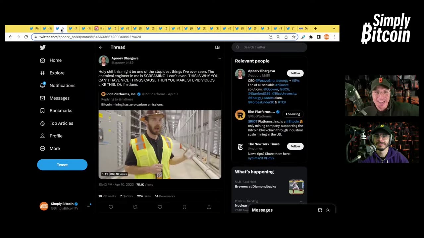The image size is (424, 238).
Task: Play the Riot Platforms video
Action: click(x=160, y=144)
